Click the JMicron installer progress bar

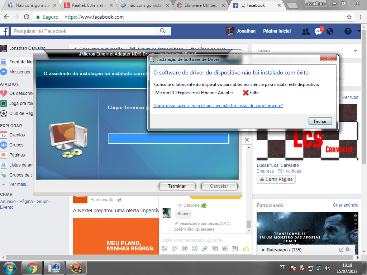tap(168, 139)
